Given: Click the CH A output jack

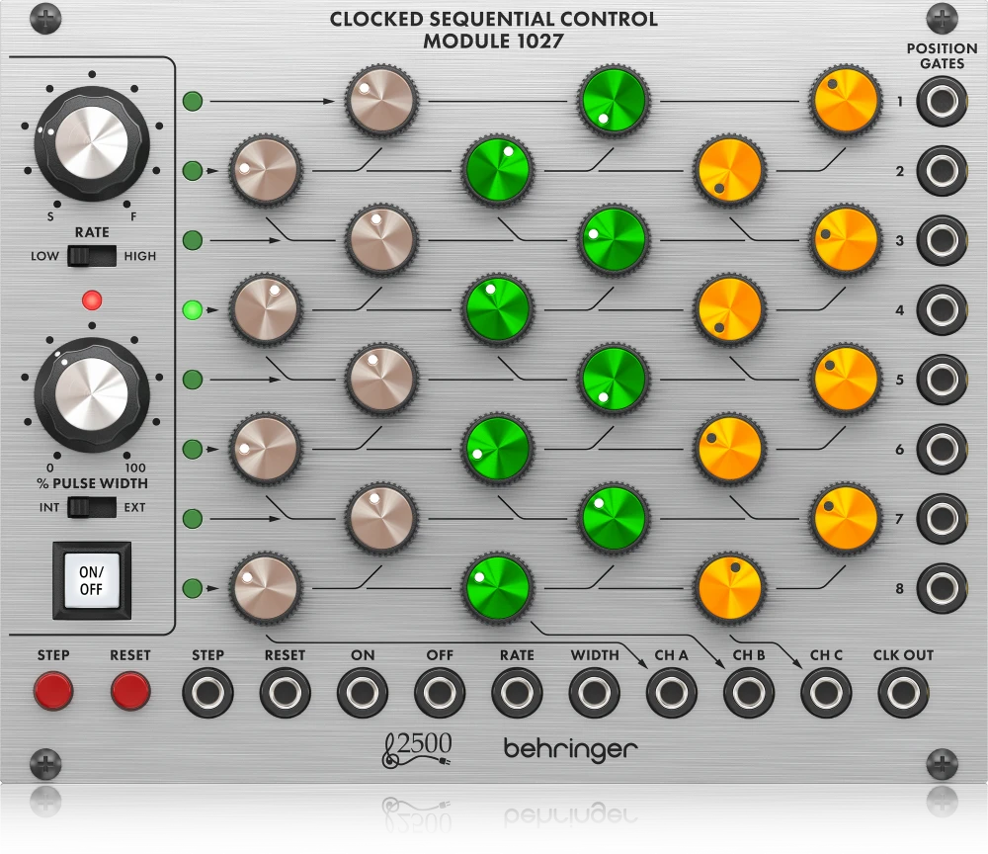Looking at the screenshot, I should point(672,693).
